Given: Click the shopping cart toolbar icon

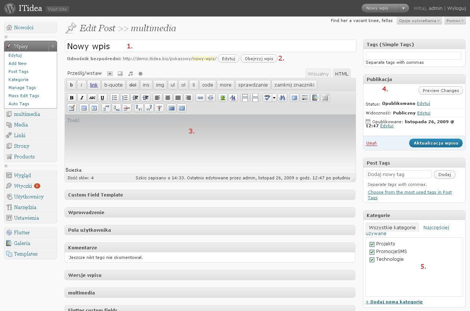Looking at the screenshot, I should [x=325, y=98].
